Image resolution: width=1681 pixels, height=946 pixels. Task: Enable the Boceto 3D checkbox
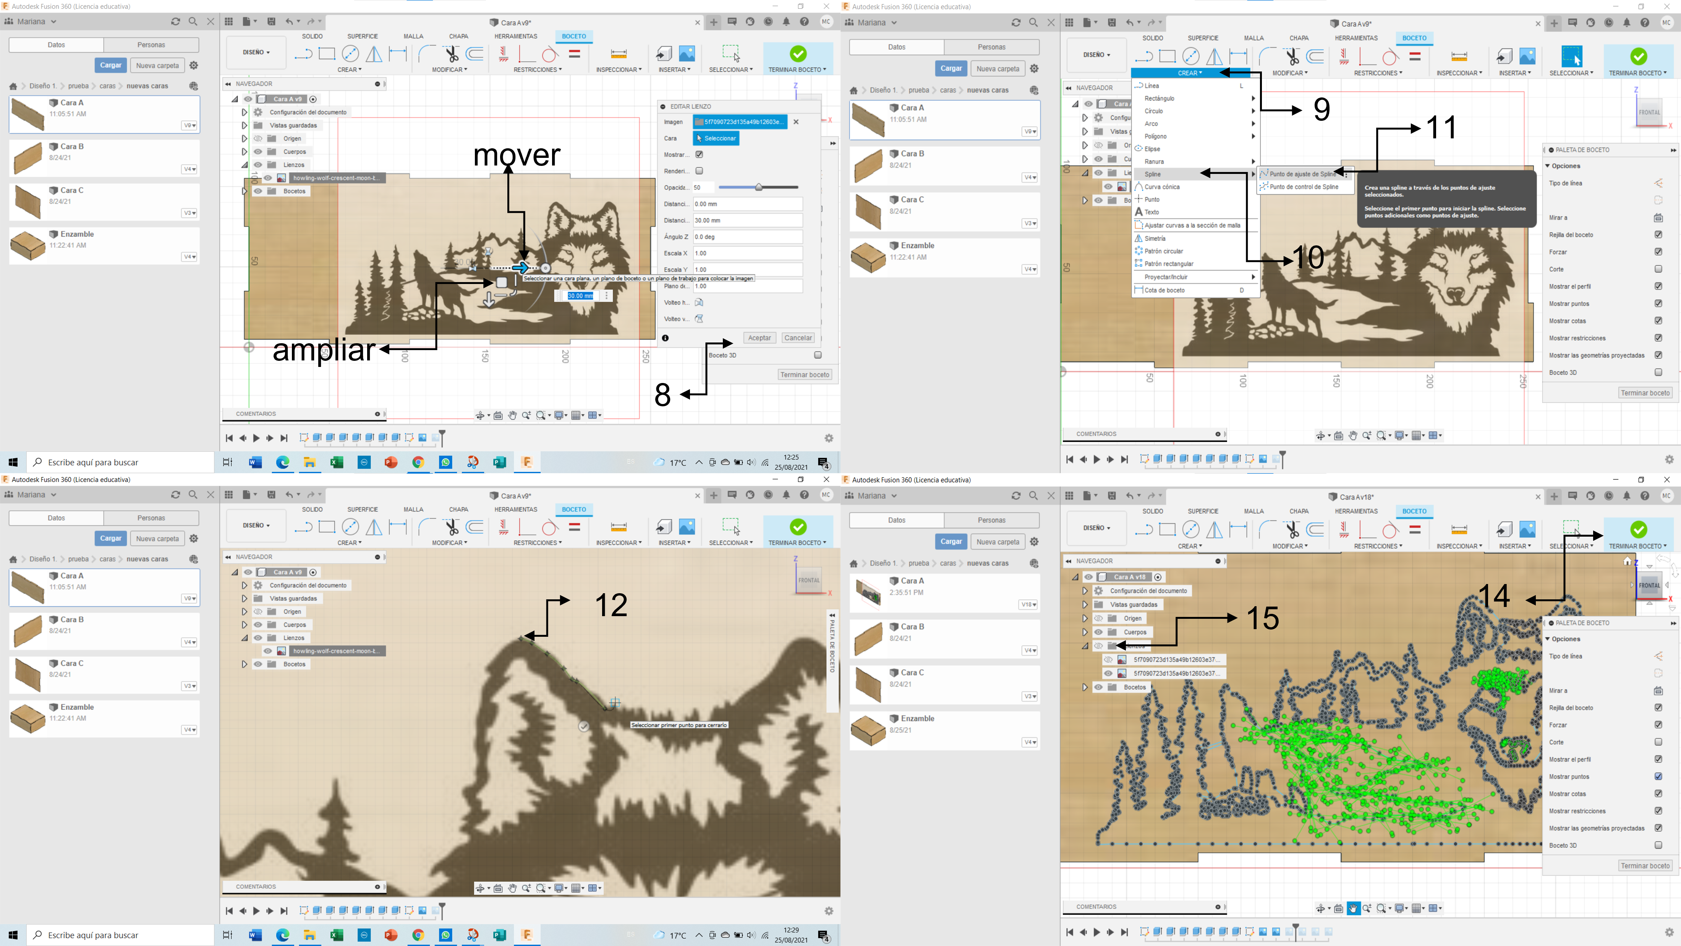click(818, 355)
